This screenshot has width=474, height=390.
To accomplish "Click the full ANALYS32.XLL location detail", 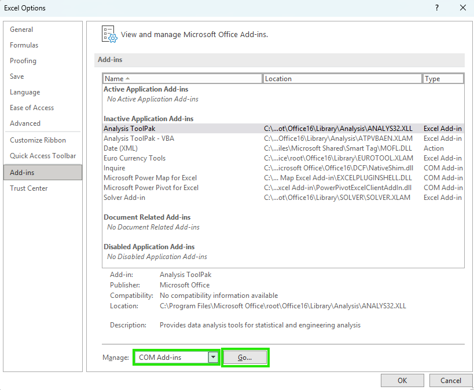I will [x=283, y=306].
